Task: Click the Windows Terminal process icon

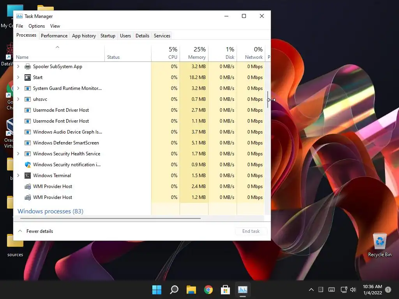Action: (x=28, y=176)
